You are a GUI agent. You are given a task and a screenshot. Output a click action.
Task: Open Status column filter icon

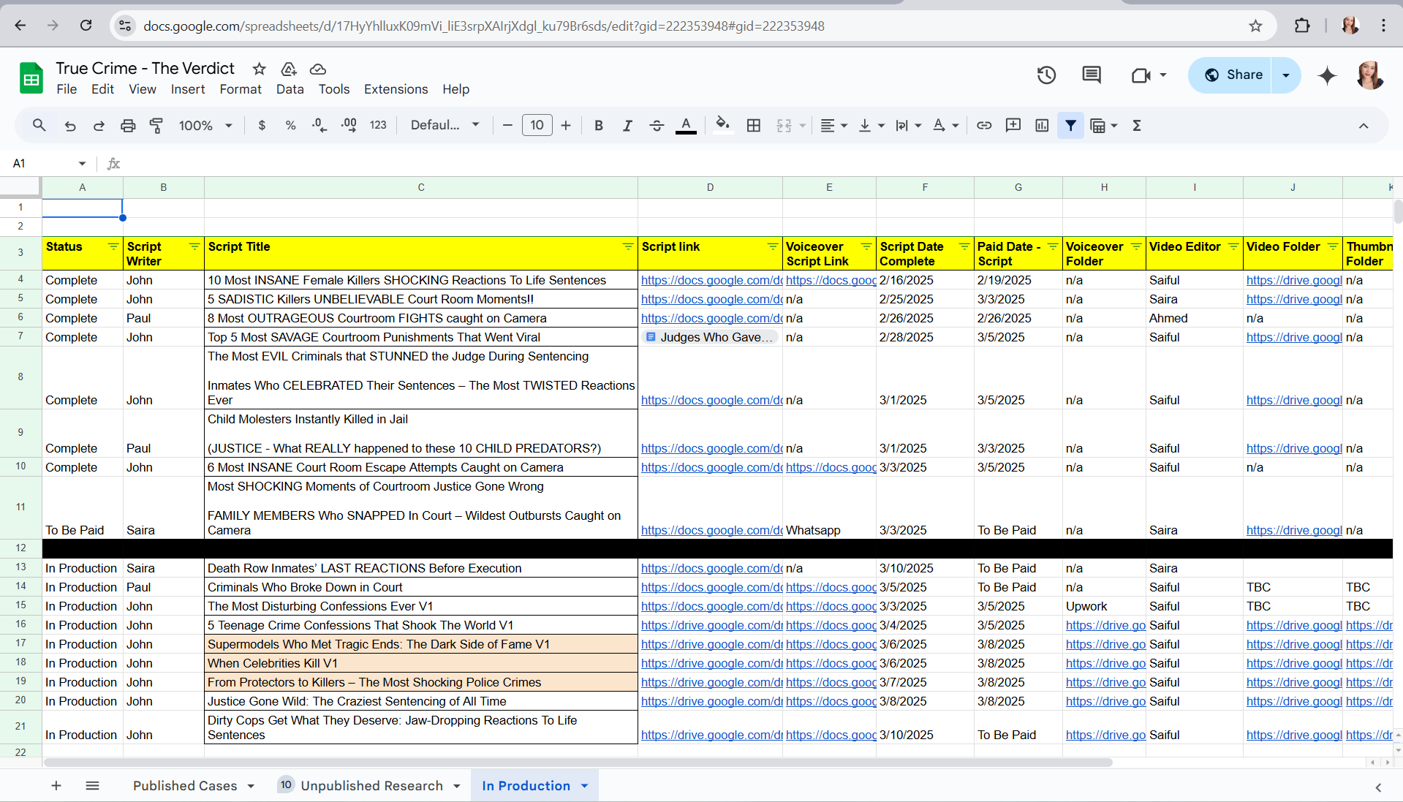point(113,246)
